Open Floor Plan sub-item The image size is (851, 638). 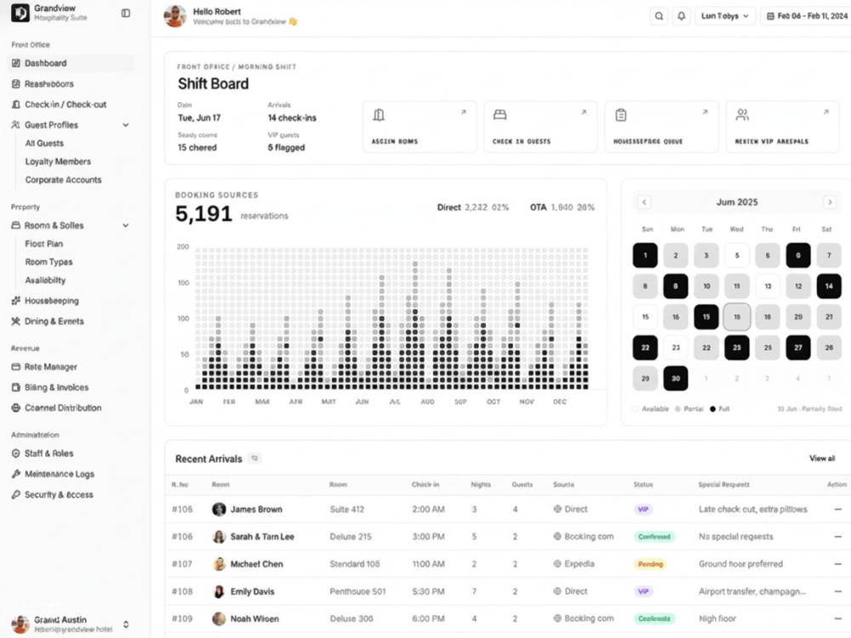tap(44, 243)
